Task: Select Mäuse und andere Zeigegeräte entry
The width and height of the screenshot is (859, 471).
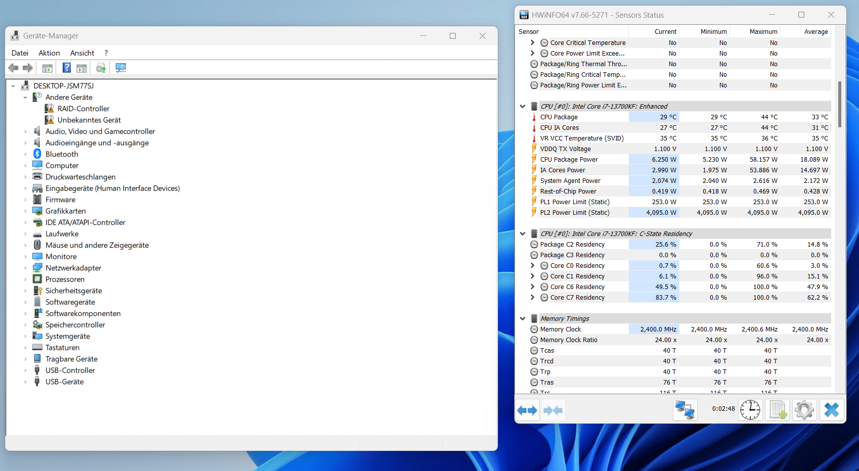Action: pyautogui.click(x=97, y=245)
